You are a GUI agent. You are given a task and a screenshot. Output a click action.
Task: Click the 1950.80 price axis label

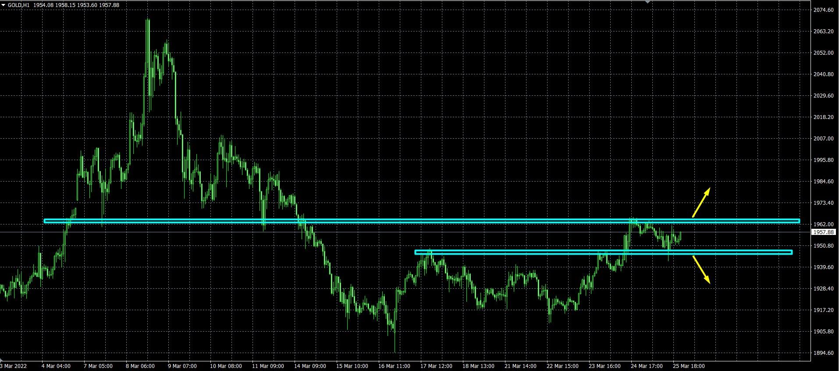[823, 245]
